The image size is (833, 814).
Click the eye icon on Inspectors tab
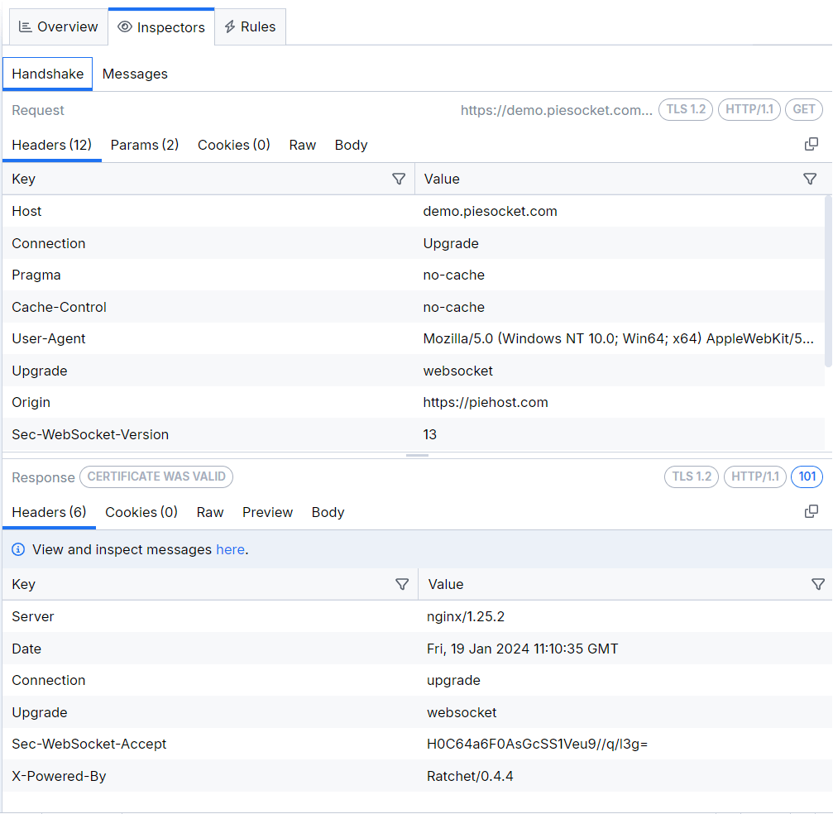point(123,26)
